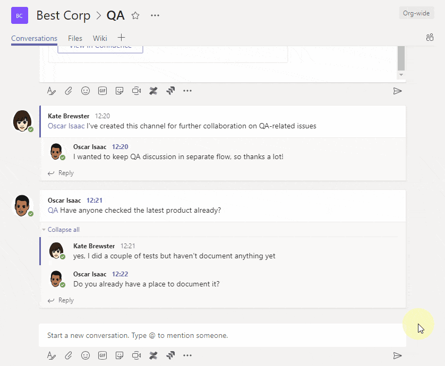The width and height of the screenshot is (445, 366).
Task: Open GIF picker in bottom compose toolbar
Action: 102,355
